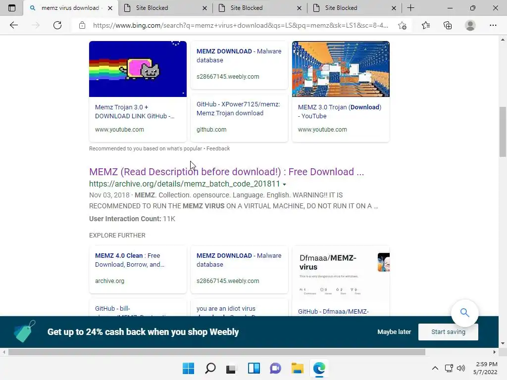Close the first Site Blocked tab
Image resolution: width=507 pixels, height=380 pixels.
click(x=204, y=8)
